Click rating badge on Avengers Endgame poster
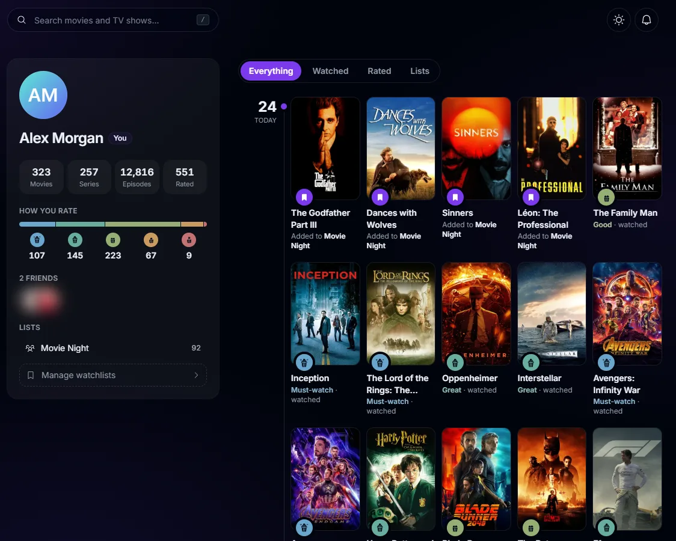 [x=304, y=528]
